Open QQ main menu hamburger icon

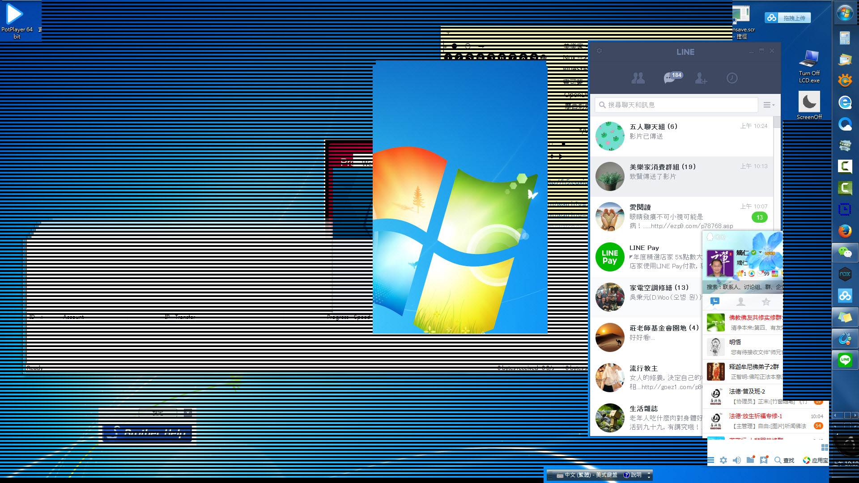[x=711, y=460]
